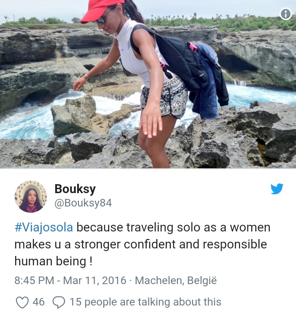Open the attached hiking photo
Screen dimensions: 296x318
(148, 84)
